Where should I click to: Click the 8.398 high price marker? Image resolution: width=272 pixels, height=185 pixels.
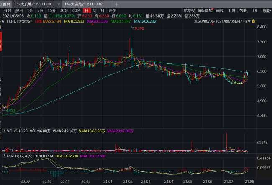coord(139,28)
